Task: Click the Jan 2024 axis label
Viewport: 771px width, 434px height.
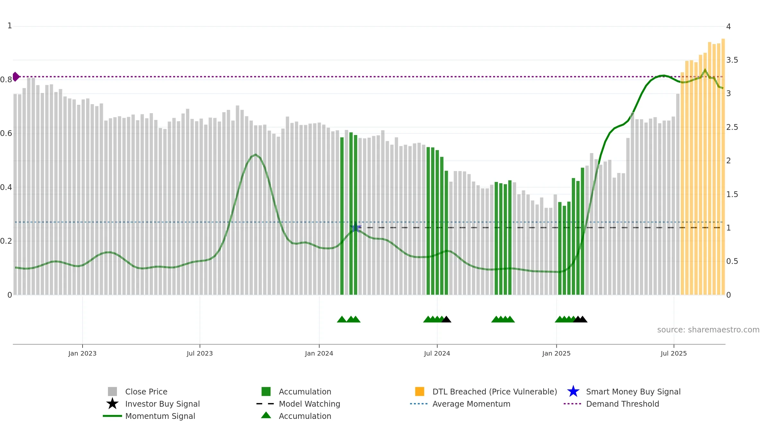Action: click(x=319, y=354)
